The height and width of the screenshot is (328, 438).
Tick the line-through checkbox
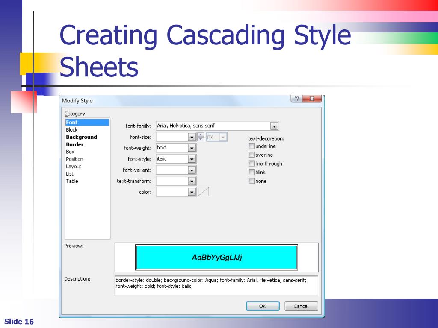pyautogui.click(x=252, y=164)
